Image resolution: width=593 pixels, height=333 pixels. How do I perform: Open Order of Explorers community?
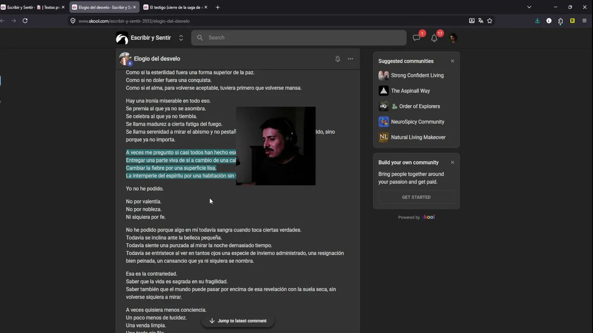tap(416, 106)
